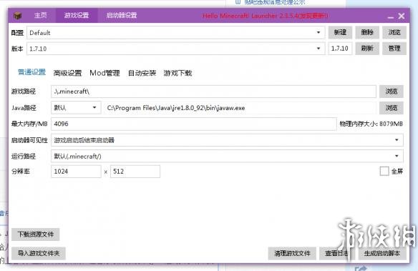Click 删除 to delete the profile
The image size is (418, 271).
tap(367, 32)
